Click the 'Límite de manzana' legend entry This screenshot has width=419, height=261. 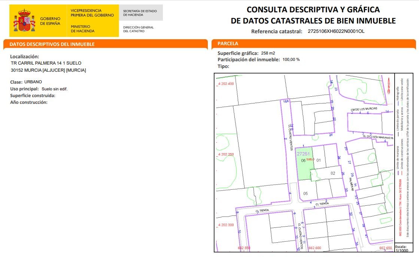coord(398,160)
